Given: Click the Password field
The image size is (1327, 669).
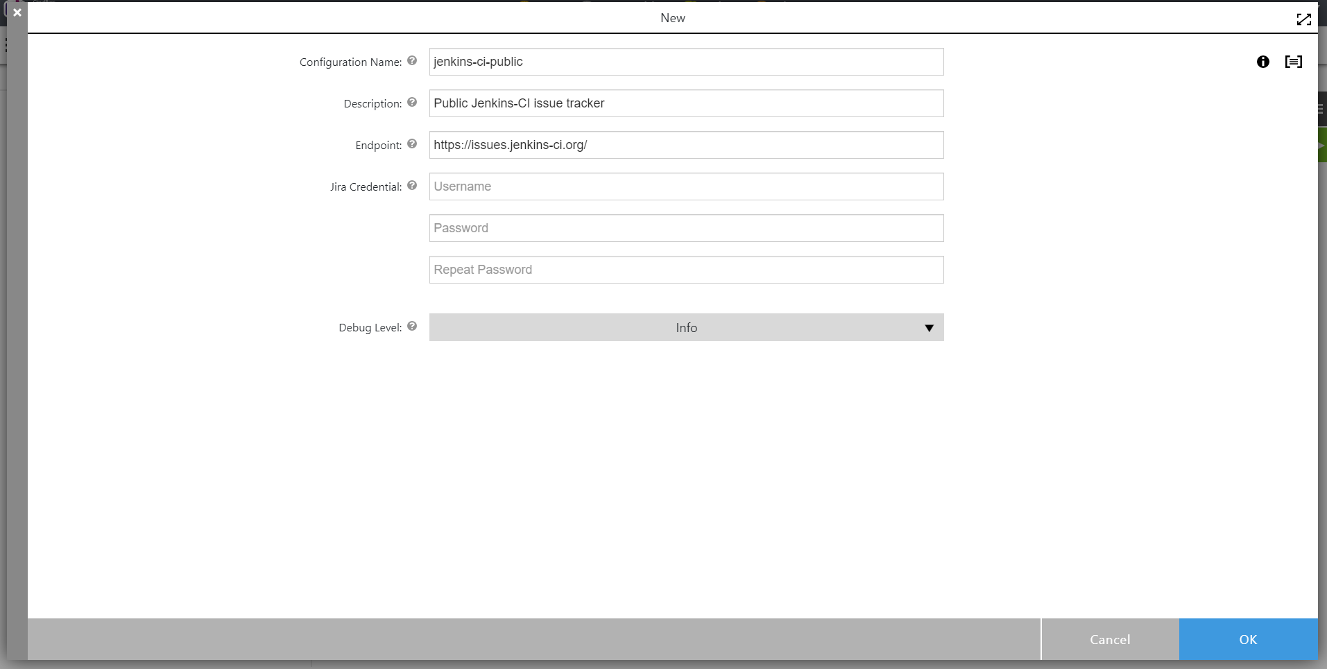Looking at the screenshot, I should [x=686, y=228].
